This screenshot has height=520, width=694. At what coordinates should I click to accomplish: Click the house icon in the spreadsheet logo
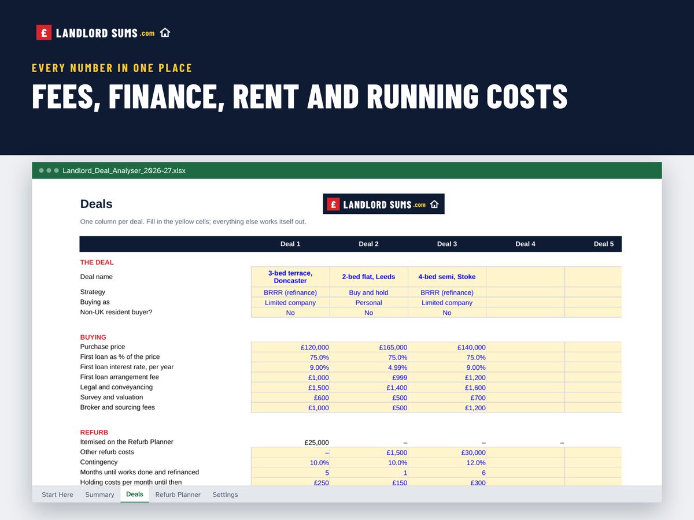click(x=434, y=204)
